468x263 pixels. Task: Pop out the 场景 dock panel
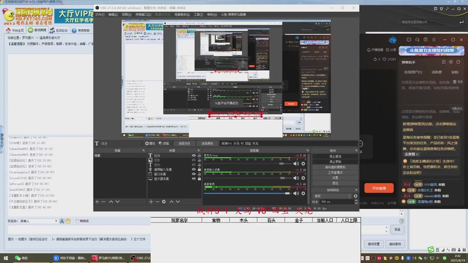143,151
